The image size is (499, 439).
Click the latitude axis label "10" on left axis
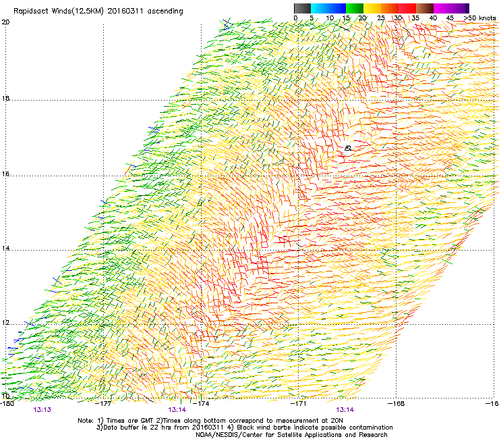[x=5, y=396]
